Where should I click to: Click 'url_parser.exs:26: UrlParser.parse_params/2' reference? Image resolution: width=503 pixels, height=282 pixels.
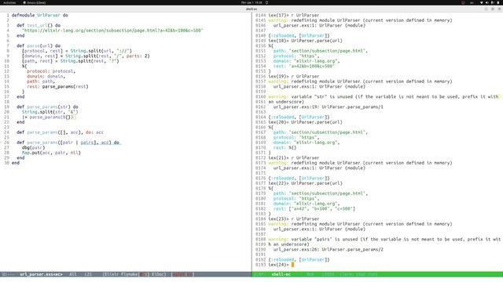coord(329,249)
